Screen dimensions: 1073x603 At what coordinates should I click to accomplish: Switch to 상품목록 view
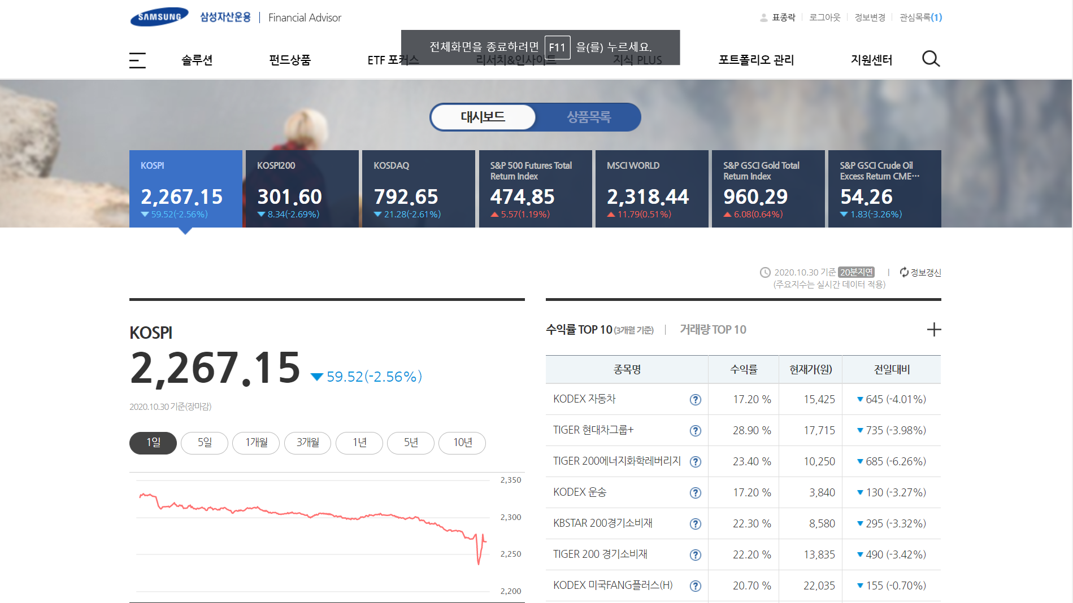[x=589, y=117]
